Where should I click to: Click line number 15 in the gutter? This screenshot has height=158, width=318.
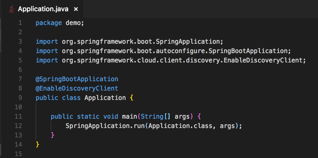point(19,154)
